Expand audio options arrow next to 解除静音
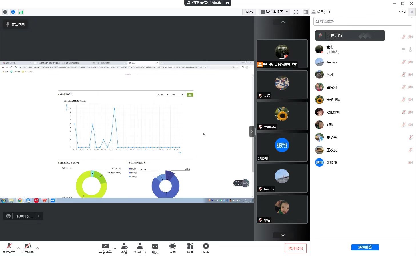The height and width of the screenshot is (256, 416). (19, 248)
